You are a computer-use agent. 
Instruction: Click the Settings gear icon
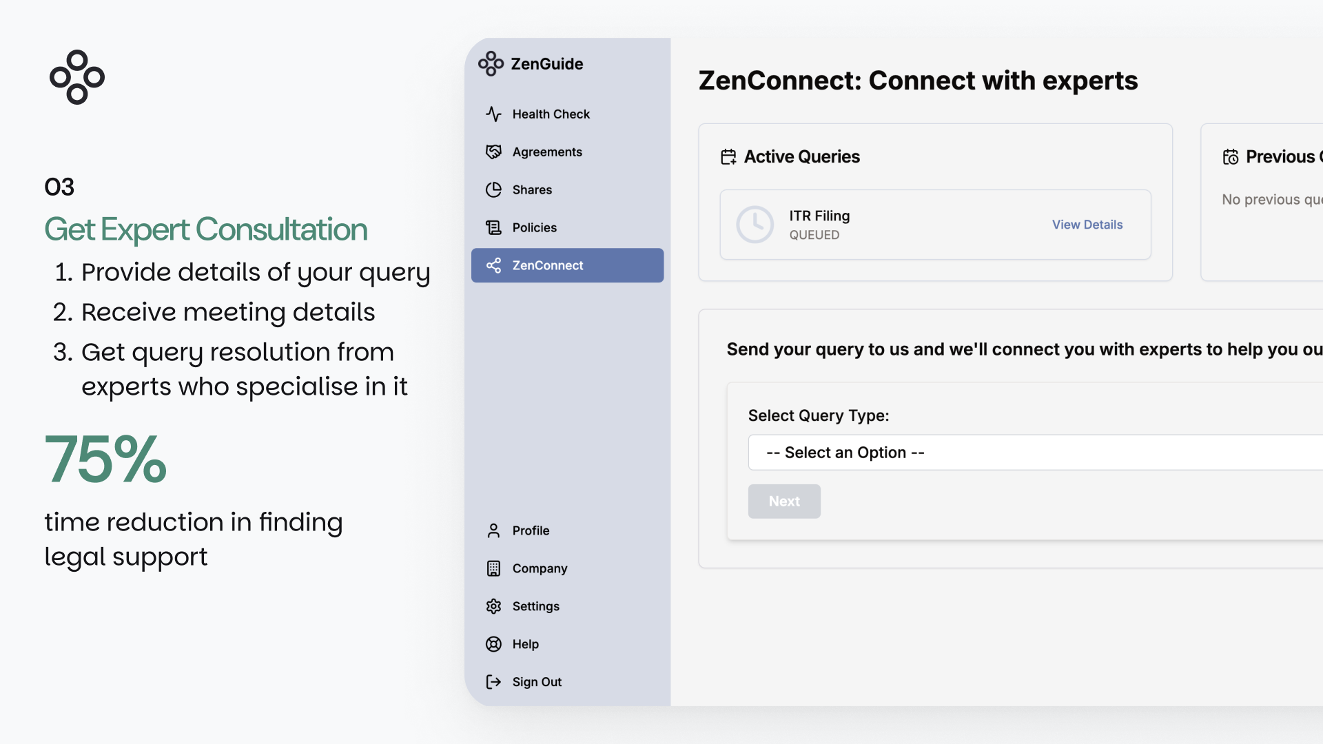coord(493,606)
